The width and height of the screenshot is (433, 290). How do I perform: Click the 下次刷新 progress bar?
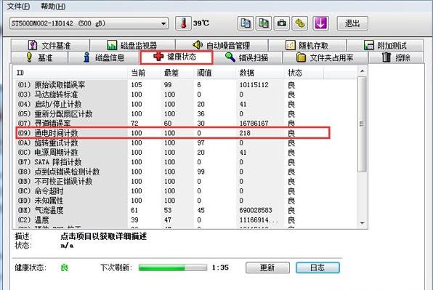(x=173, y=267)
